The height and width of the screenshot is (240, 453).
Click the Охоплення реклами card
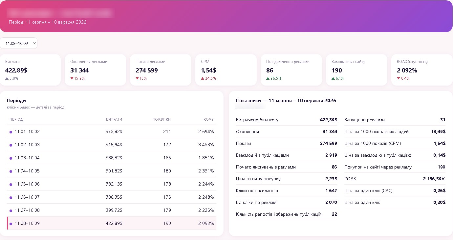95,70
